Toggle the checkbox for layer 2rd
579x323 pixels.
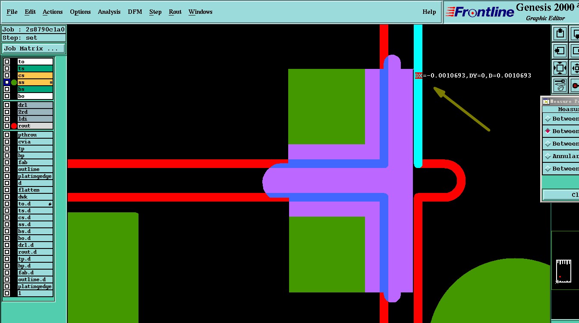pyautogui.click(x=7, y=112)
